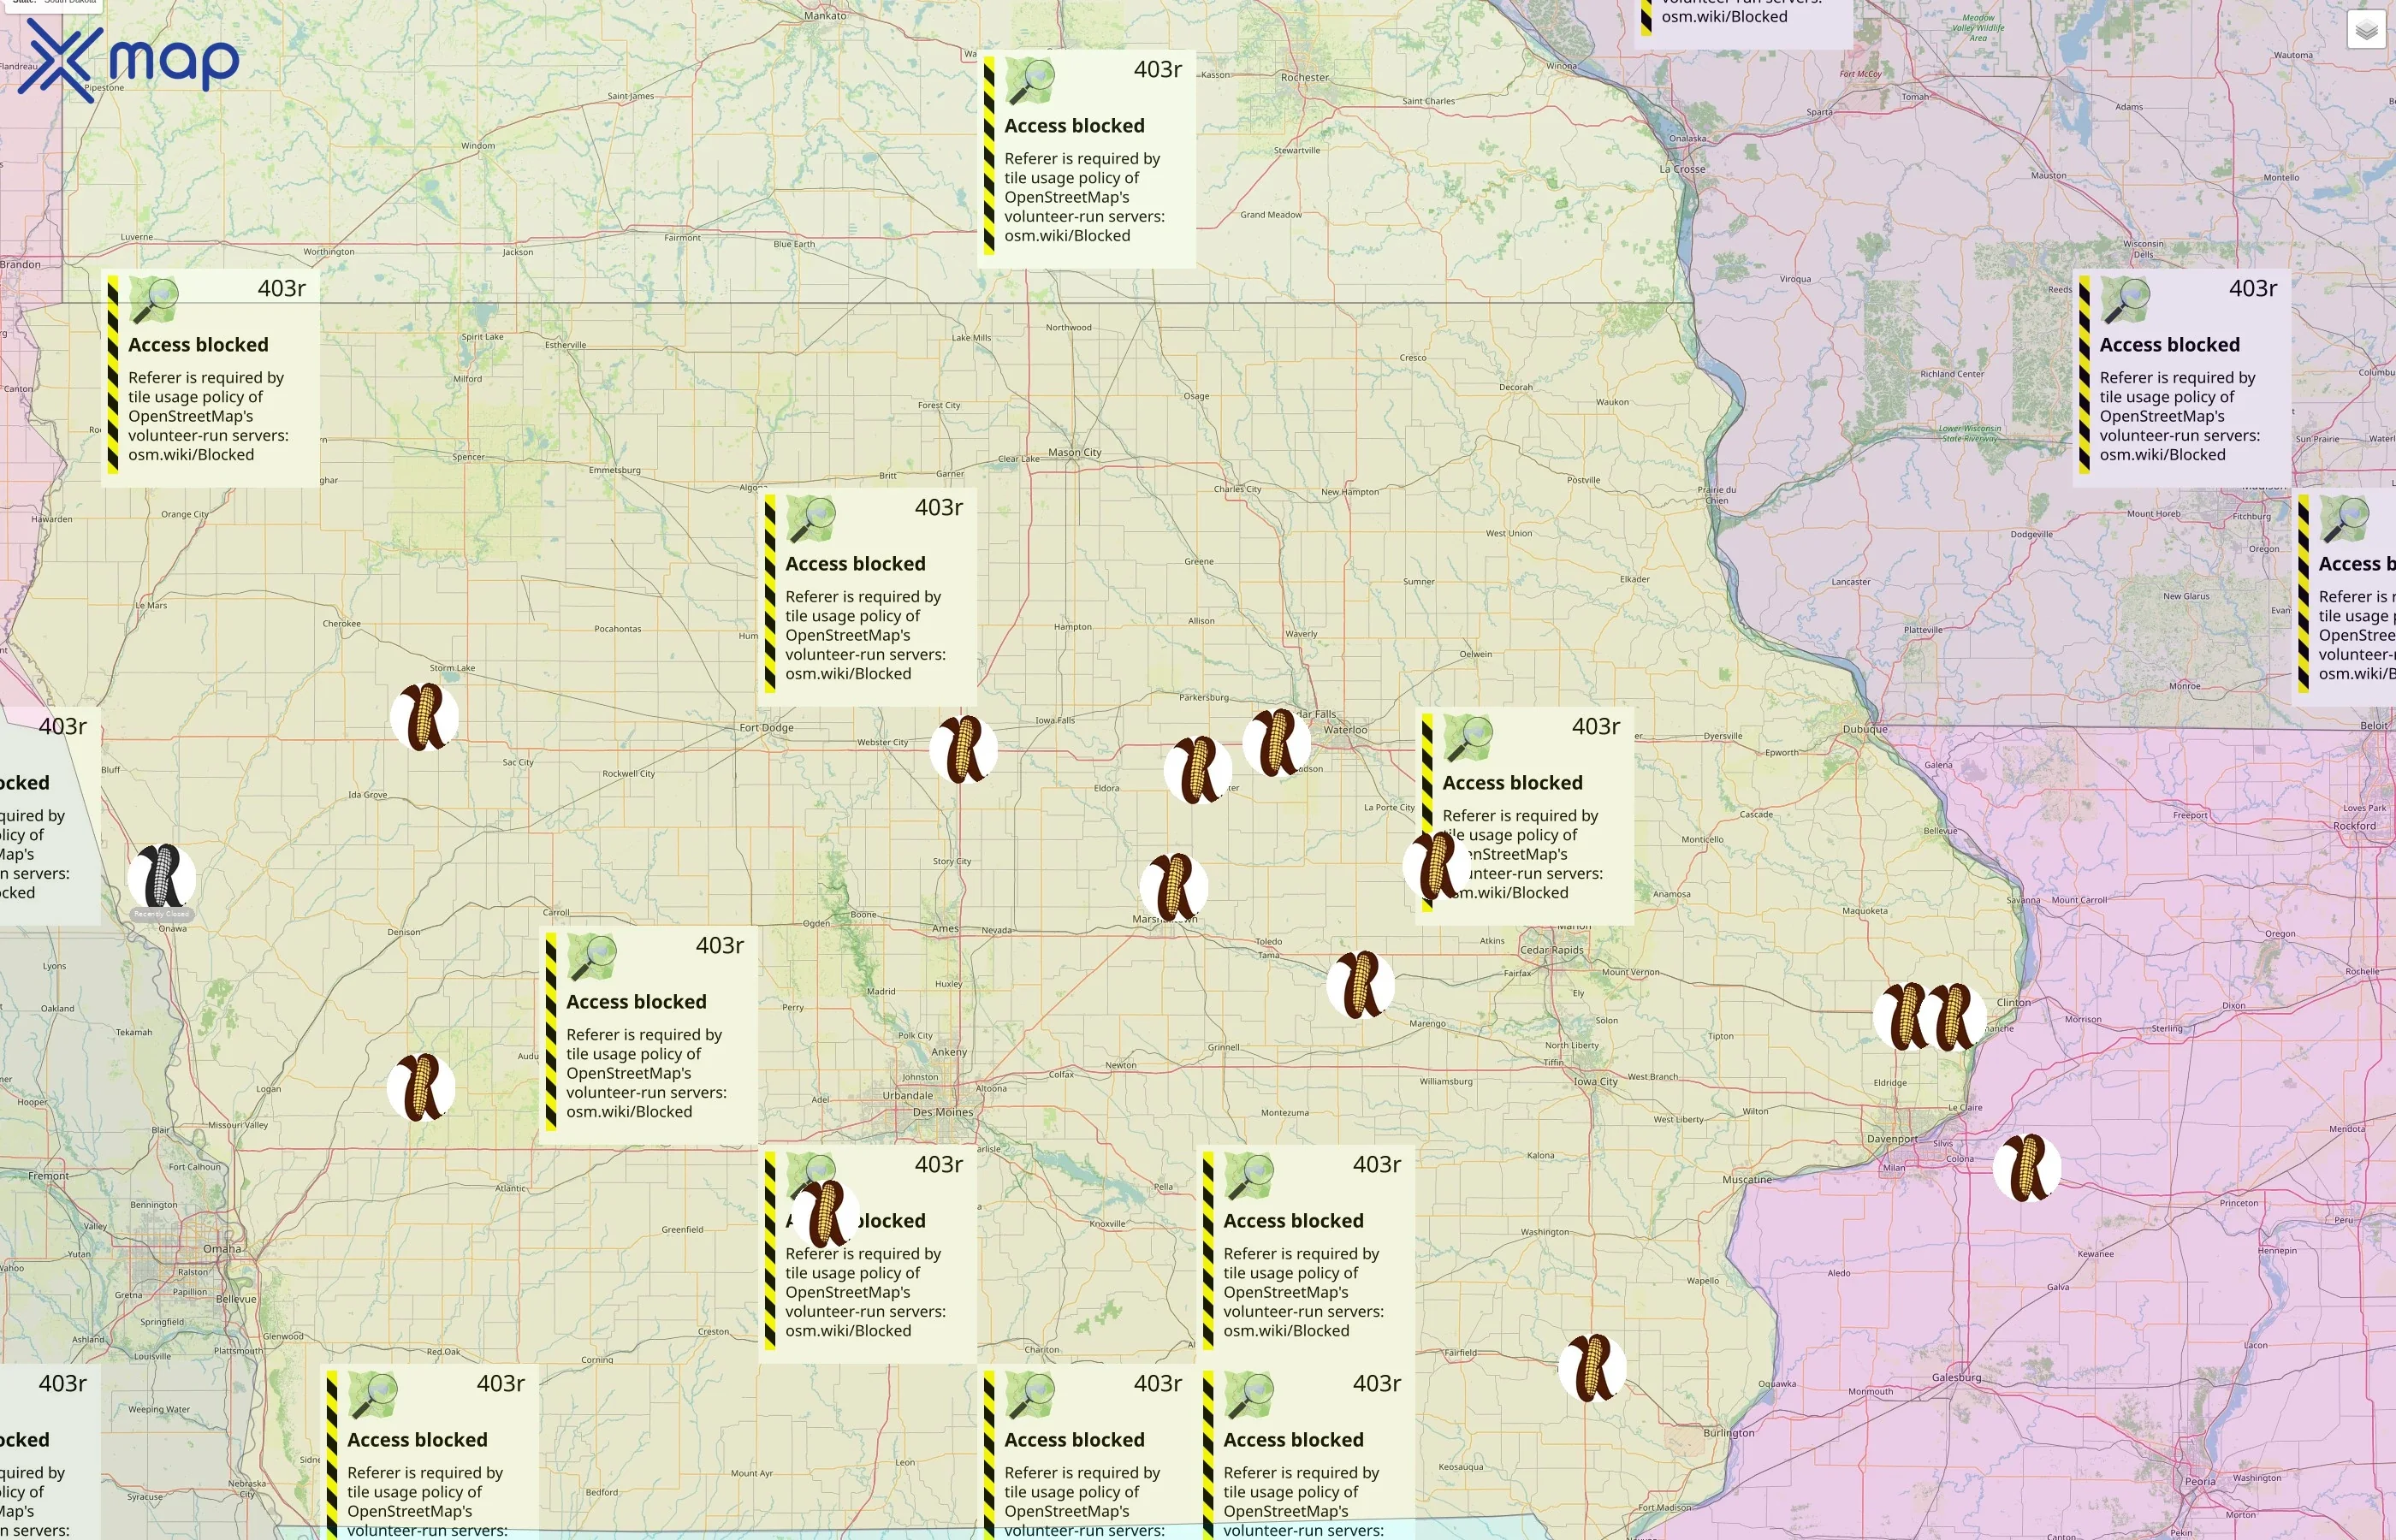Viewport: 2396px width, 1540px height.
Task: Select the corn marker near Marengo
Action: (1360, 985)
